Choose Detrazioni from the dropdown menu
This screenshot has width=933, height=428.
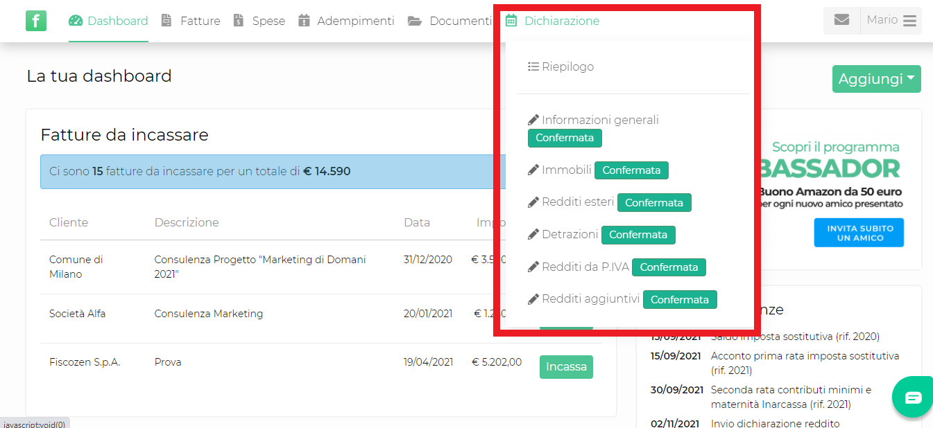click(570, 235)
